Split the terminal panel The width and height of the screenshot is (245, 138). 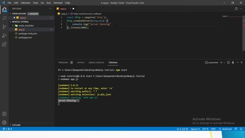point(228,62)
